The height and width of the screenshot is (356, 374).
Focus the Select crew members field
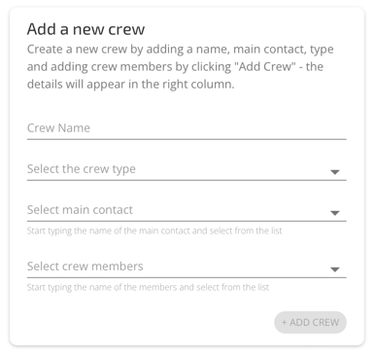coord(187,267)
